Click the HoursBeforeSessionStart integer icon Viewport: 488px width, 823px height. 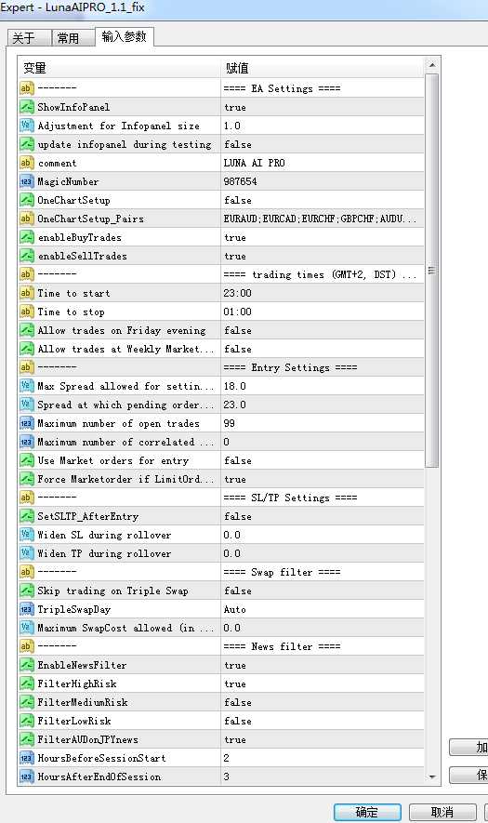click(26, 758)
